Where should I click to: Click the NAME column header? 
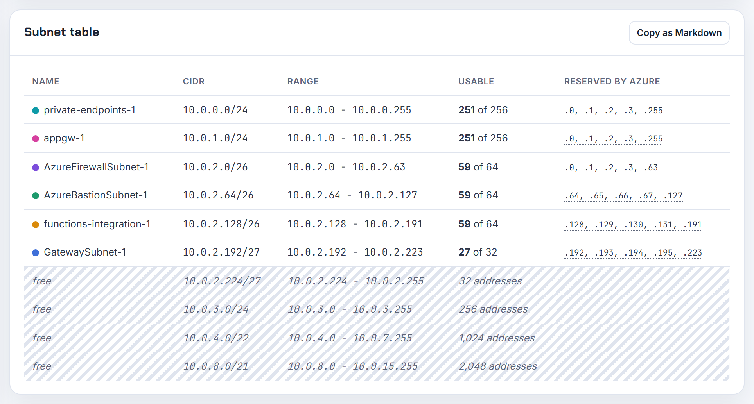tap(46, 82)
